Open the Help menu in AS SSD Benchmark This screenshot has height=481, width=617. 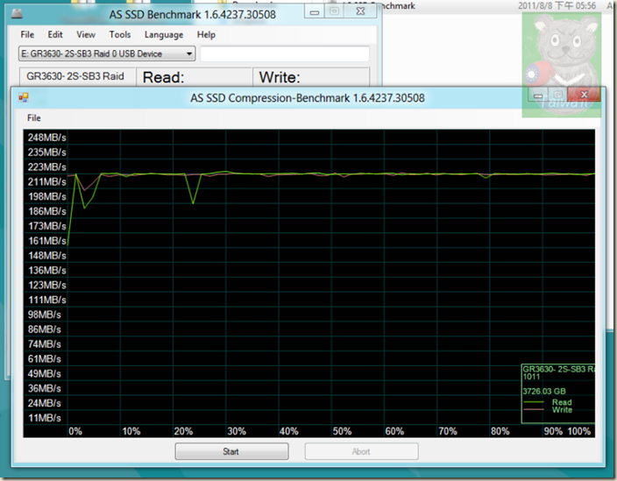click(x=206, y=35)
